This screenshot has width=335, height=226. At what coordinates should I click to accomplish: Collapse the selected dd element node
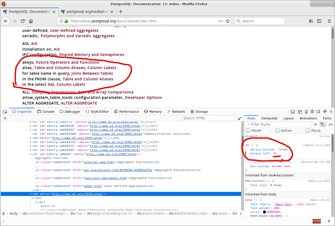[31, 194]
